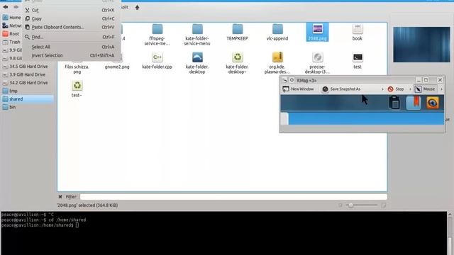
Task: Select the book file icon
Action: pyautogui.click(x=358, y=29)
